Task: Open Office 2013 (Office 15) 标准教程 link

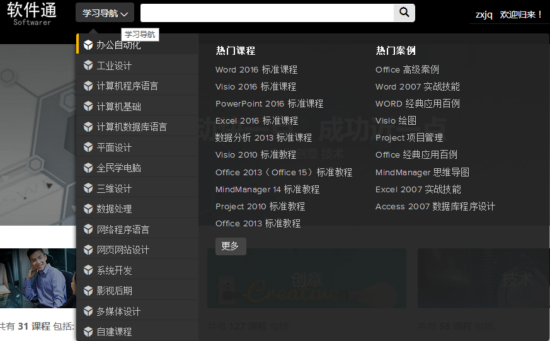Action: pos(284,172)
